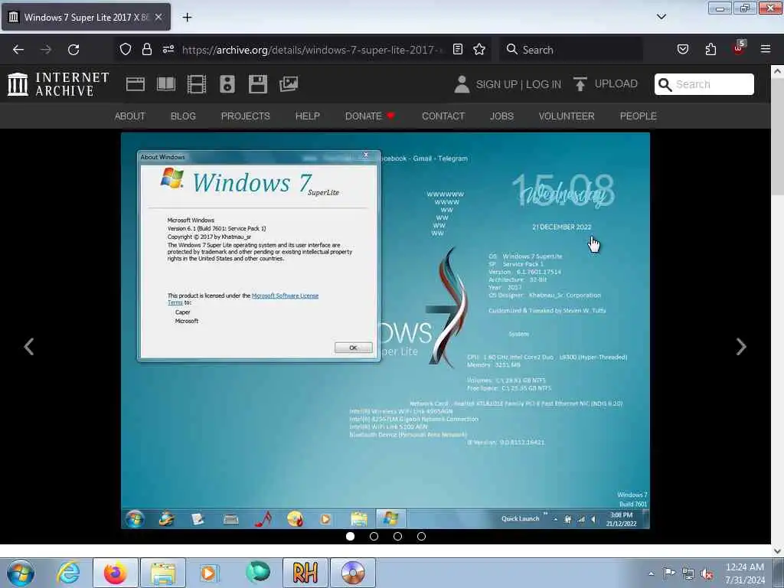Open Windows Explorer folder on taskbar
Viewport: 784px width, 588px height.
point(162,573)
